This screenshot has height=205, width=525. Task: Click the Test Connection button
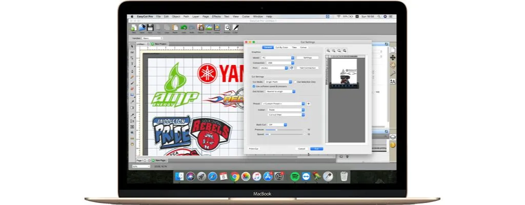coord(308,68)
